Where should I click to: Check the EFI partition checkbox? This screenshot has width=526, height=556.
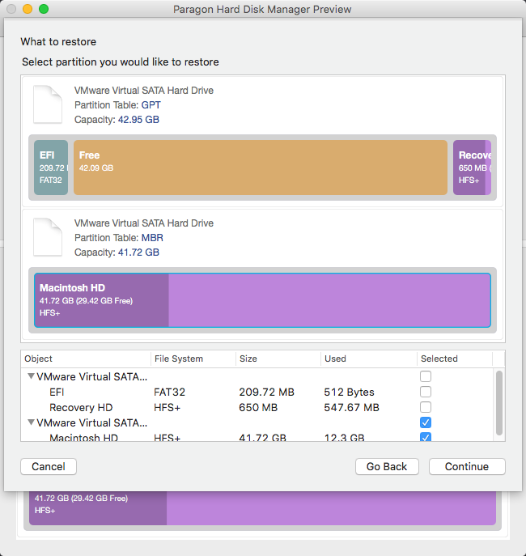pyautogui.click(x=426, y=392)
